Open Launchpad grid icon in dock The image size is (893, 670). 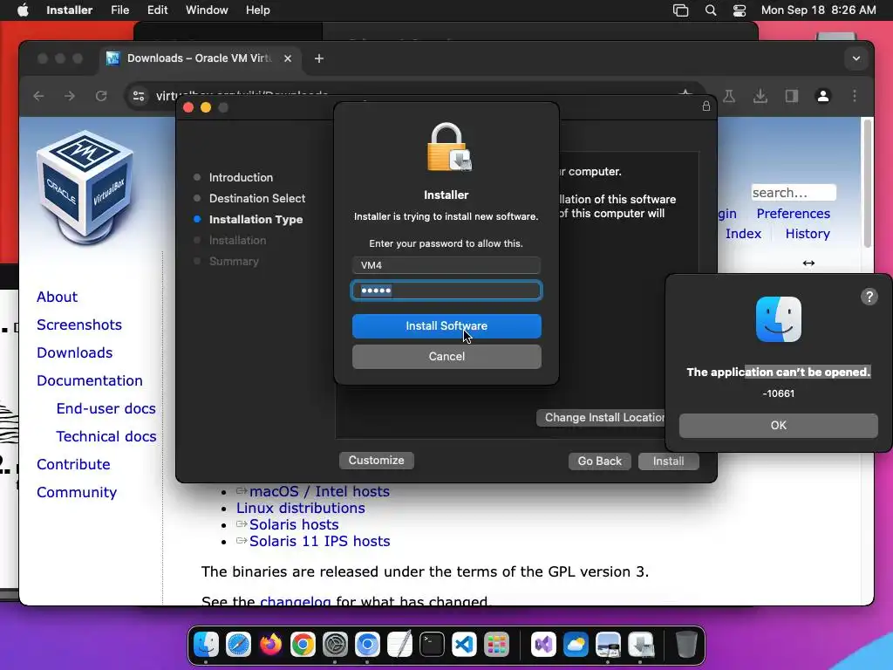point(496,645)
